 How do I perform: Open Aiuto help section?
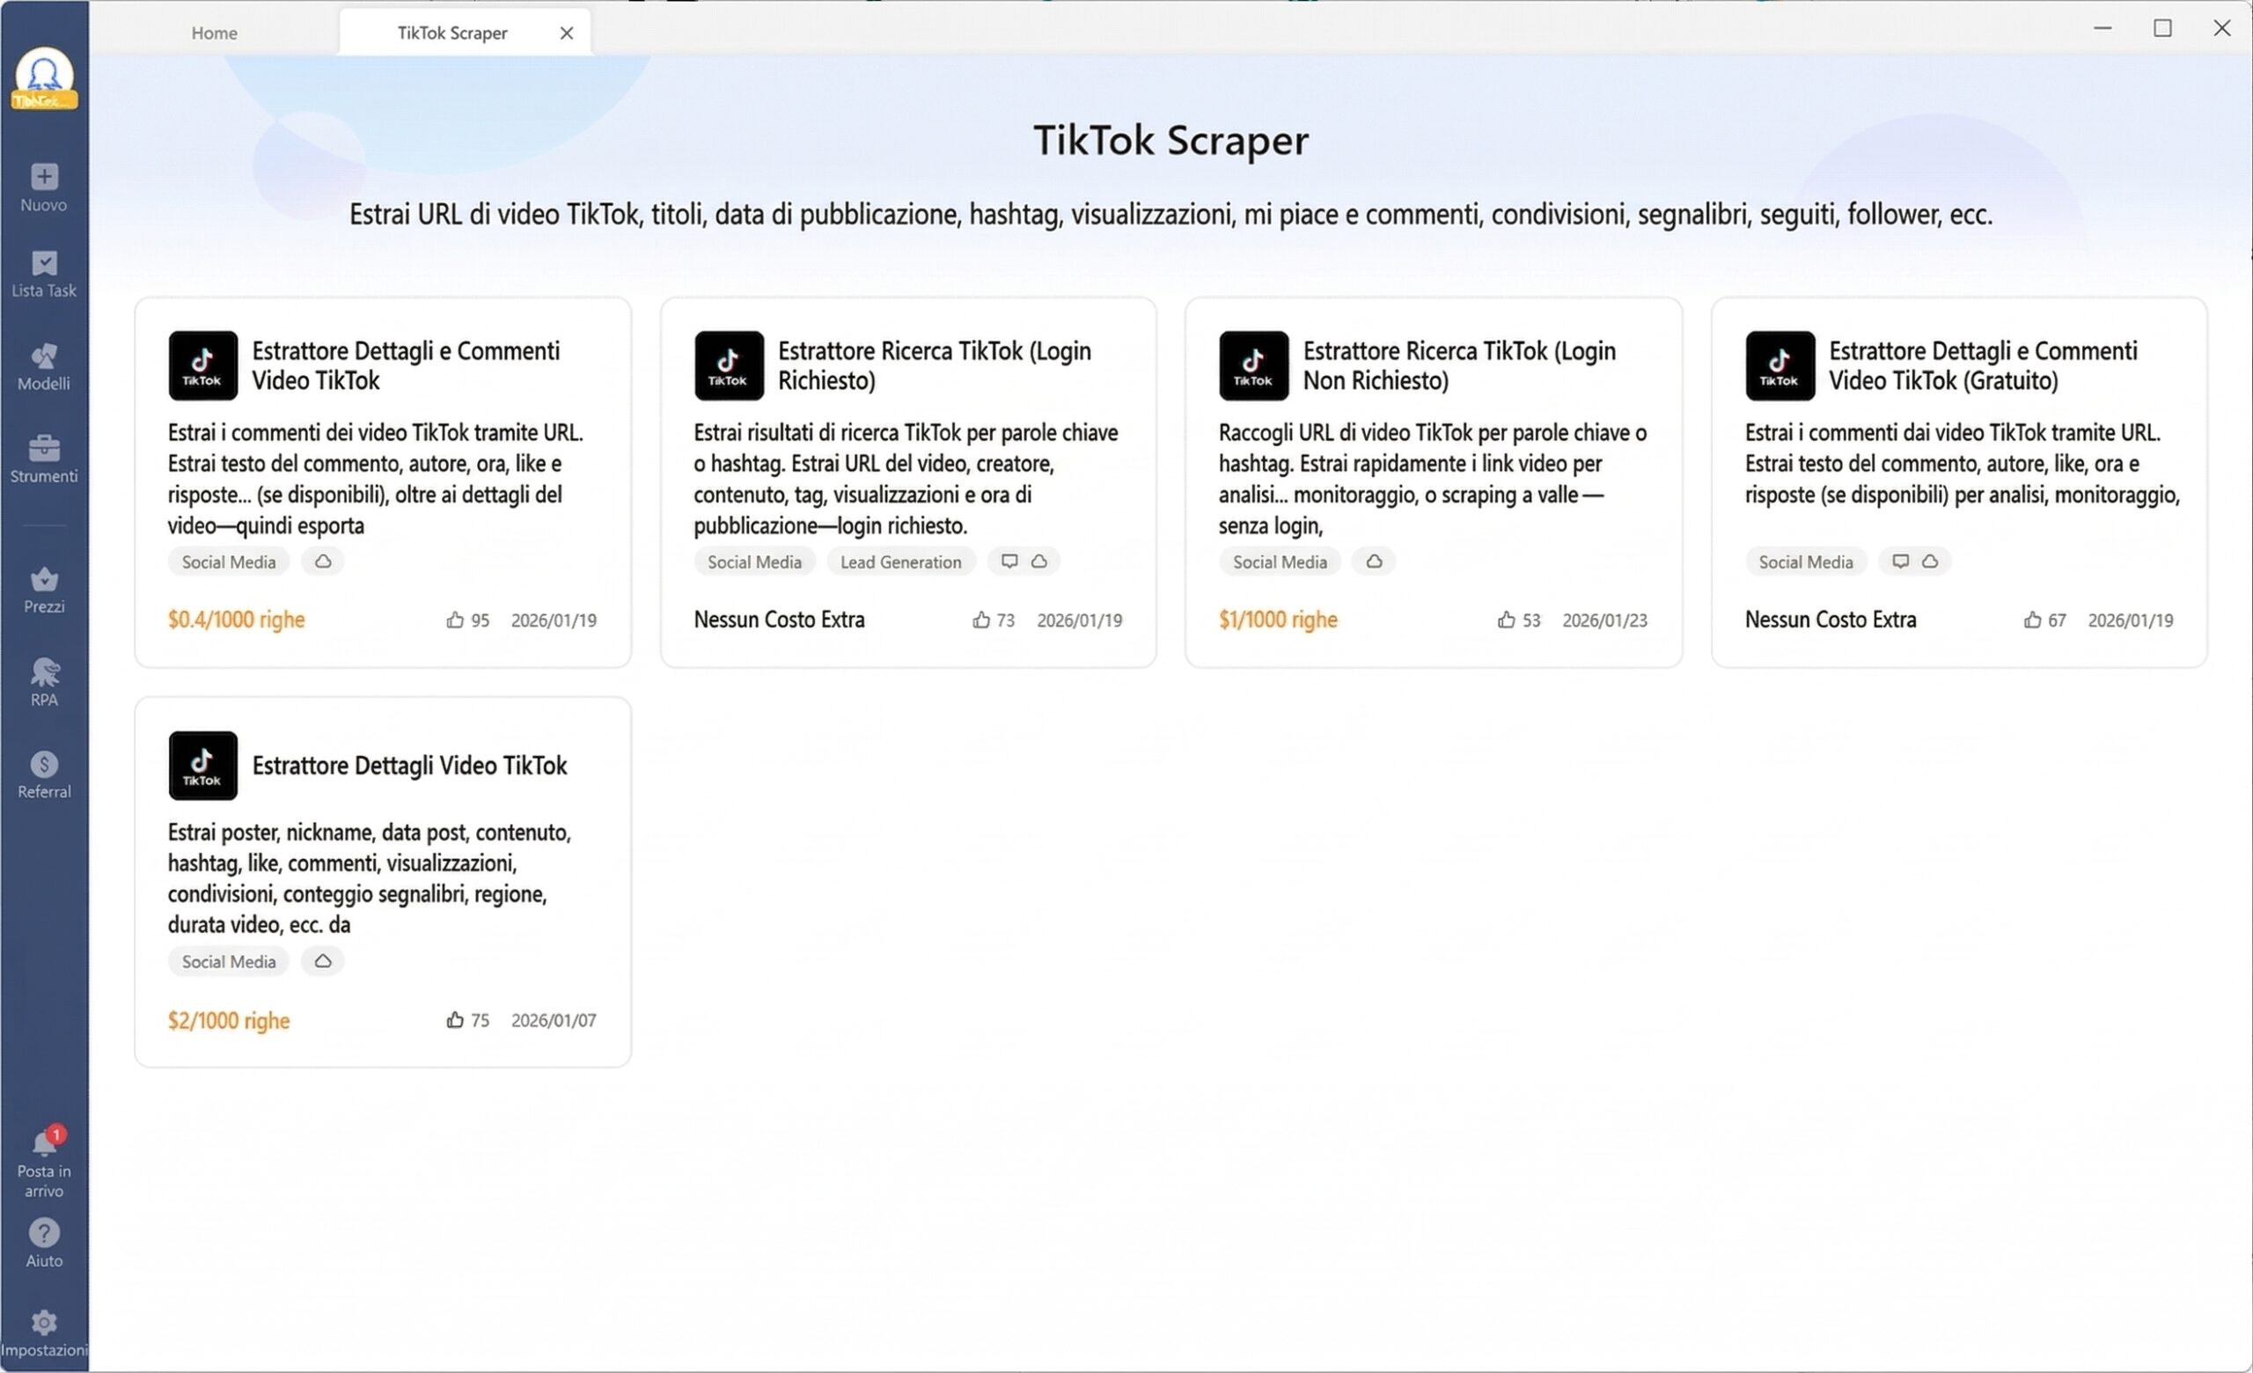pyautogui.click(x=44, y=1241)
